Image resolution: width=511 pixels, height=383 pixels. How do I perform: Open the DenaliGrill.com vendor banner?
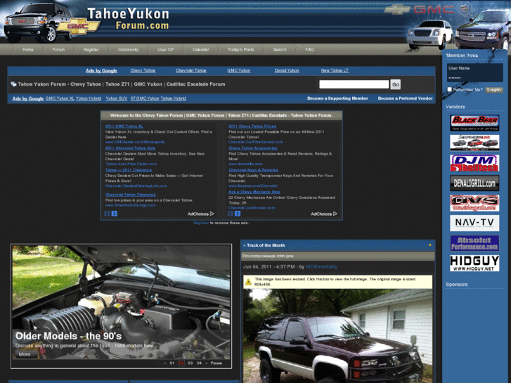474,183
